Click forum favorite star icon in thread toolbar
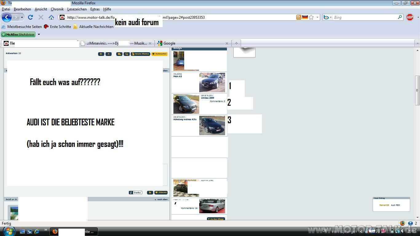 coord(119,54)
